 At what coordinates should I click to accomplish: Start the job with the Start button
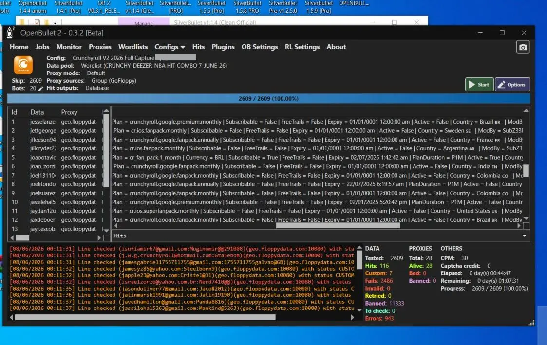pos(479,84)
